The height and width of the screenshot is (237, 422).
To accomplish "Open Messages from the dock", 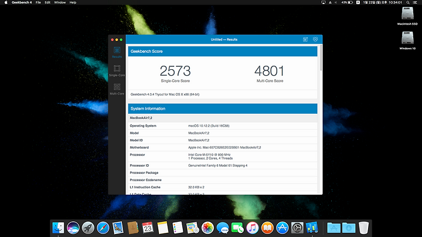I will coord(223,228).
